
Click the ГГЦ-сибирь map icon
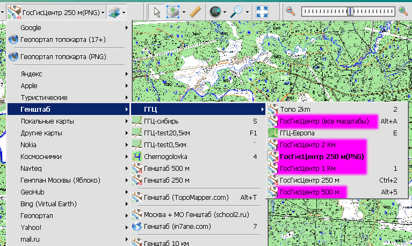137,121
